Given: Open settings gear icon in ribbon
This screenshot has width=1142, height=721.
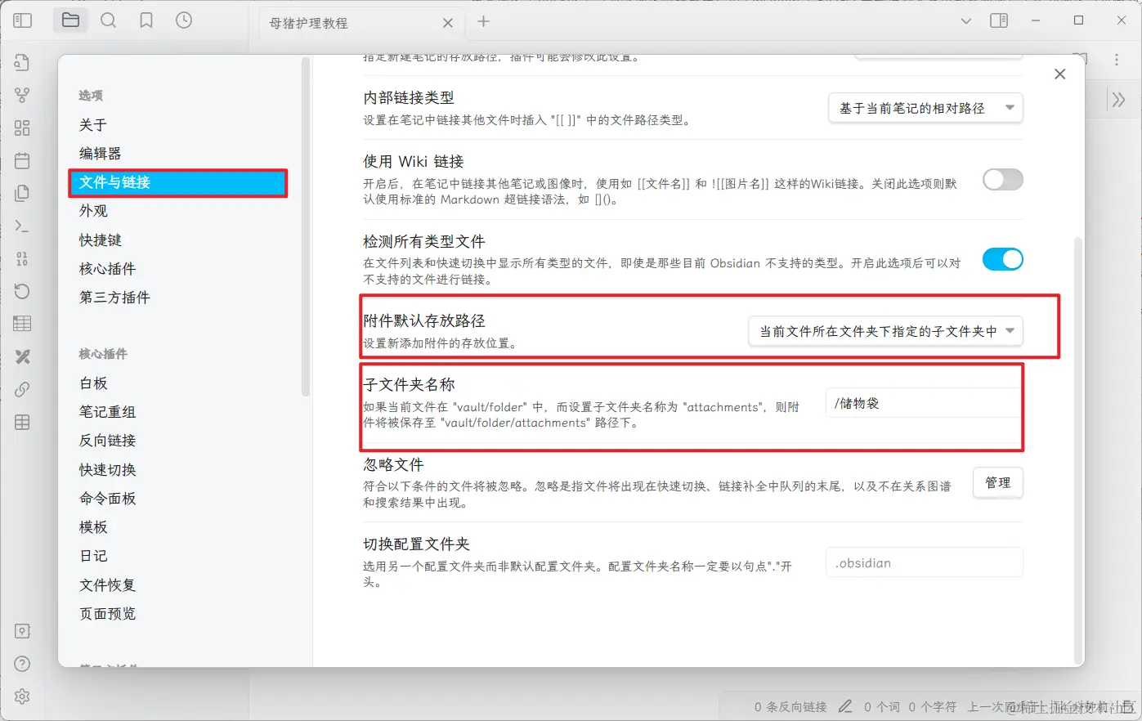Looking at the screenshot, I should [22, 696].
